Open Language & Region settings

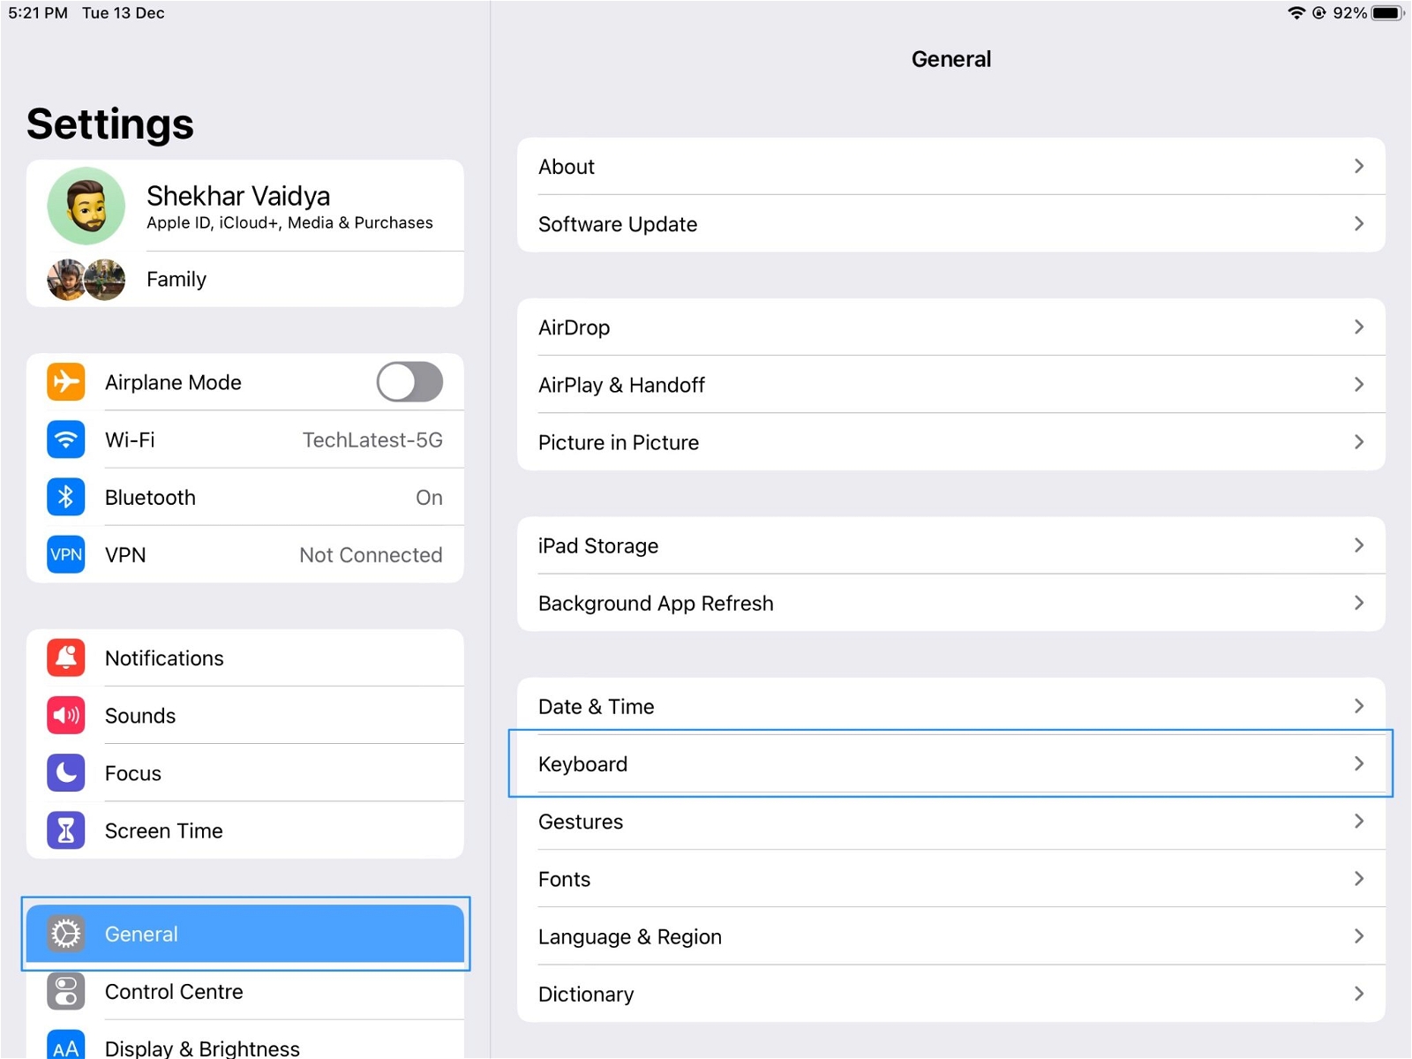click(951, 935)
